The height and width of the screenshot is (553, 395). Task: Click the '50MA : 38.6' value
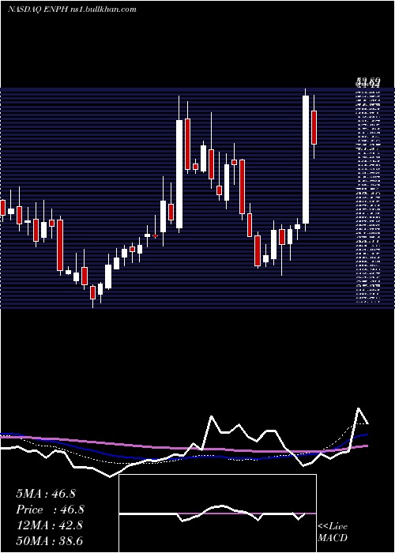pos(49,541)
